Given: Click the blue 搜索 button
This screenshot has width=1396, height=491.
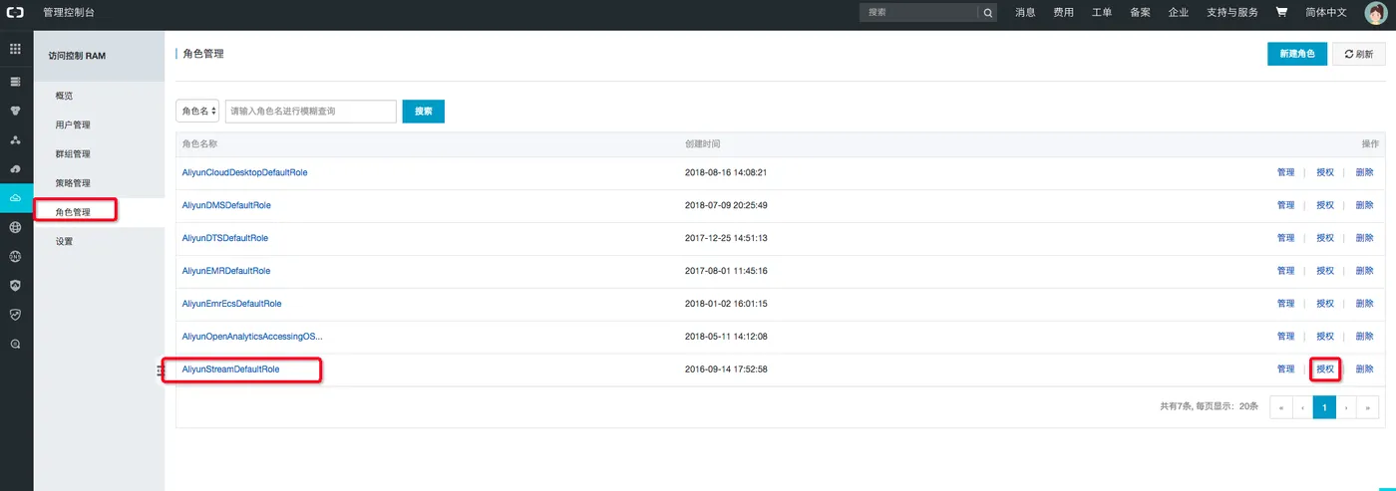Looking at the screenshot, I should point(423,112).
